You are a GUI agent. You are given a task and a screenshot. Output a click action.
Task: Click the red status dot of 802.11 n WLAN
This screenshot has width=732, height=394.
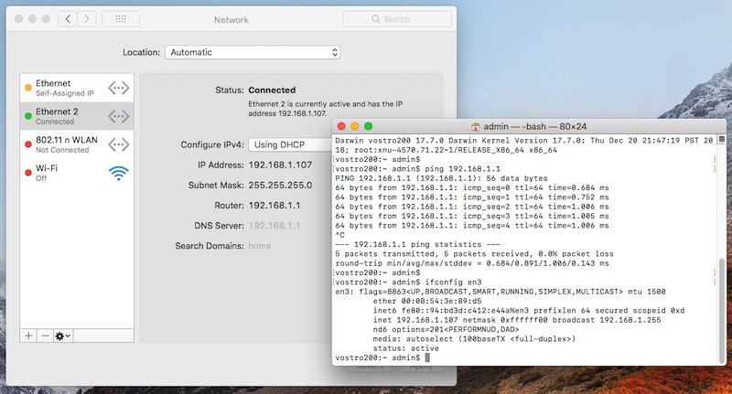point(28,144)
